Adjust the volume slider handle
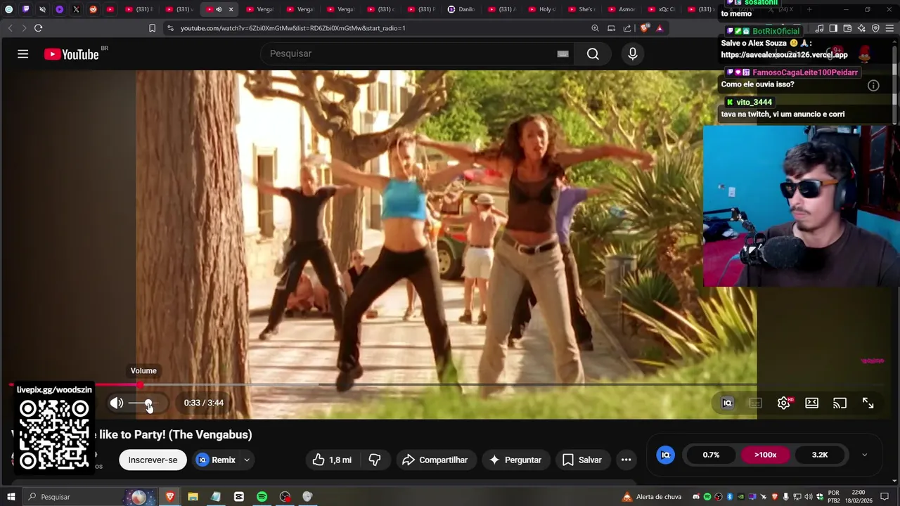The width and height of the screenshot is (900, 506). [x=148, y=403]
